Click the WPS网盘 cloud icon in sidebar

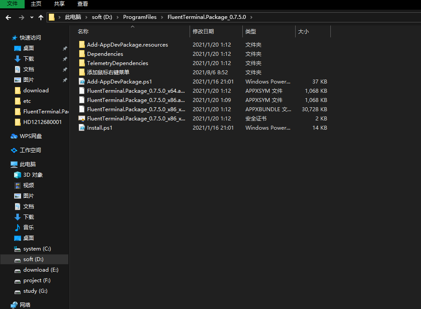pyautogui.click(x=15, y=136)
